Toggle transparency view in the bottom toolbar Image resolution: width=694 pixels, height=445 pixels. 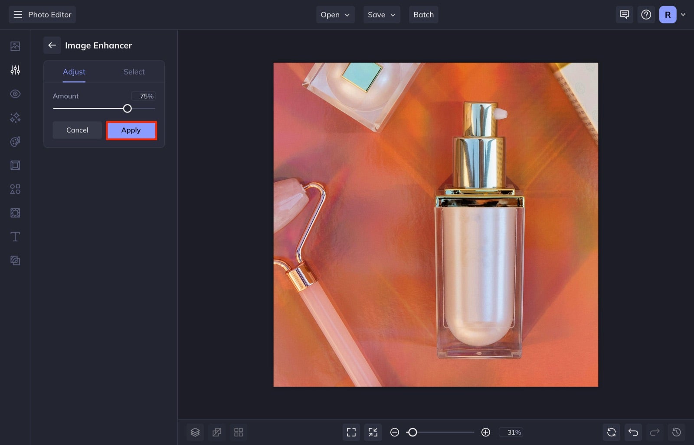pyautogui.click(x=217, y=432)
